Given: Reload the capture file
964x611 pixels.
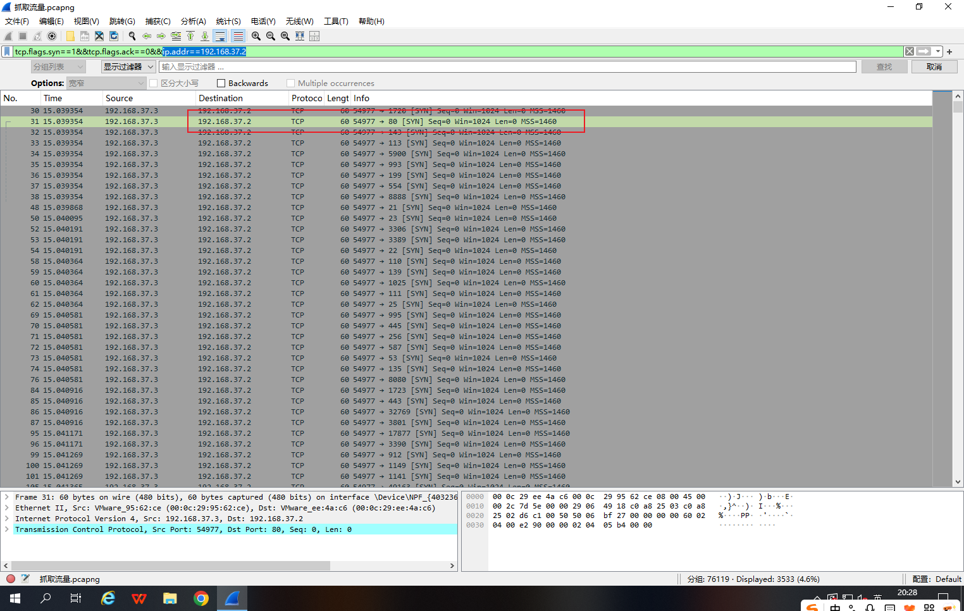Looking at the screenshot, I should coord(114,36).
